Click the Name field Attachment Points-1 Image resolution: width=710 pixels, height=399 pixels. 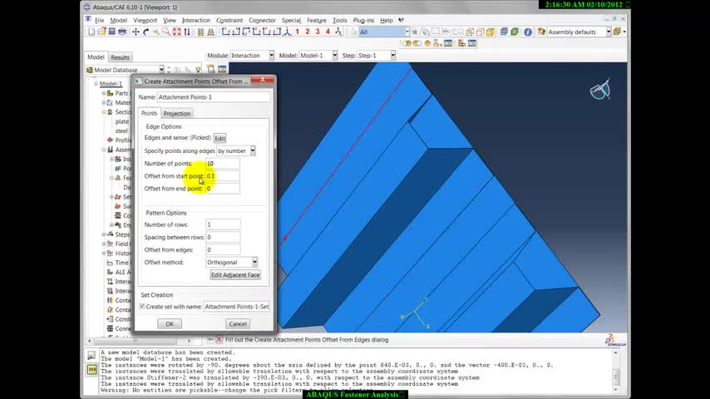[214, 97]
